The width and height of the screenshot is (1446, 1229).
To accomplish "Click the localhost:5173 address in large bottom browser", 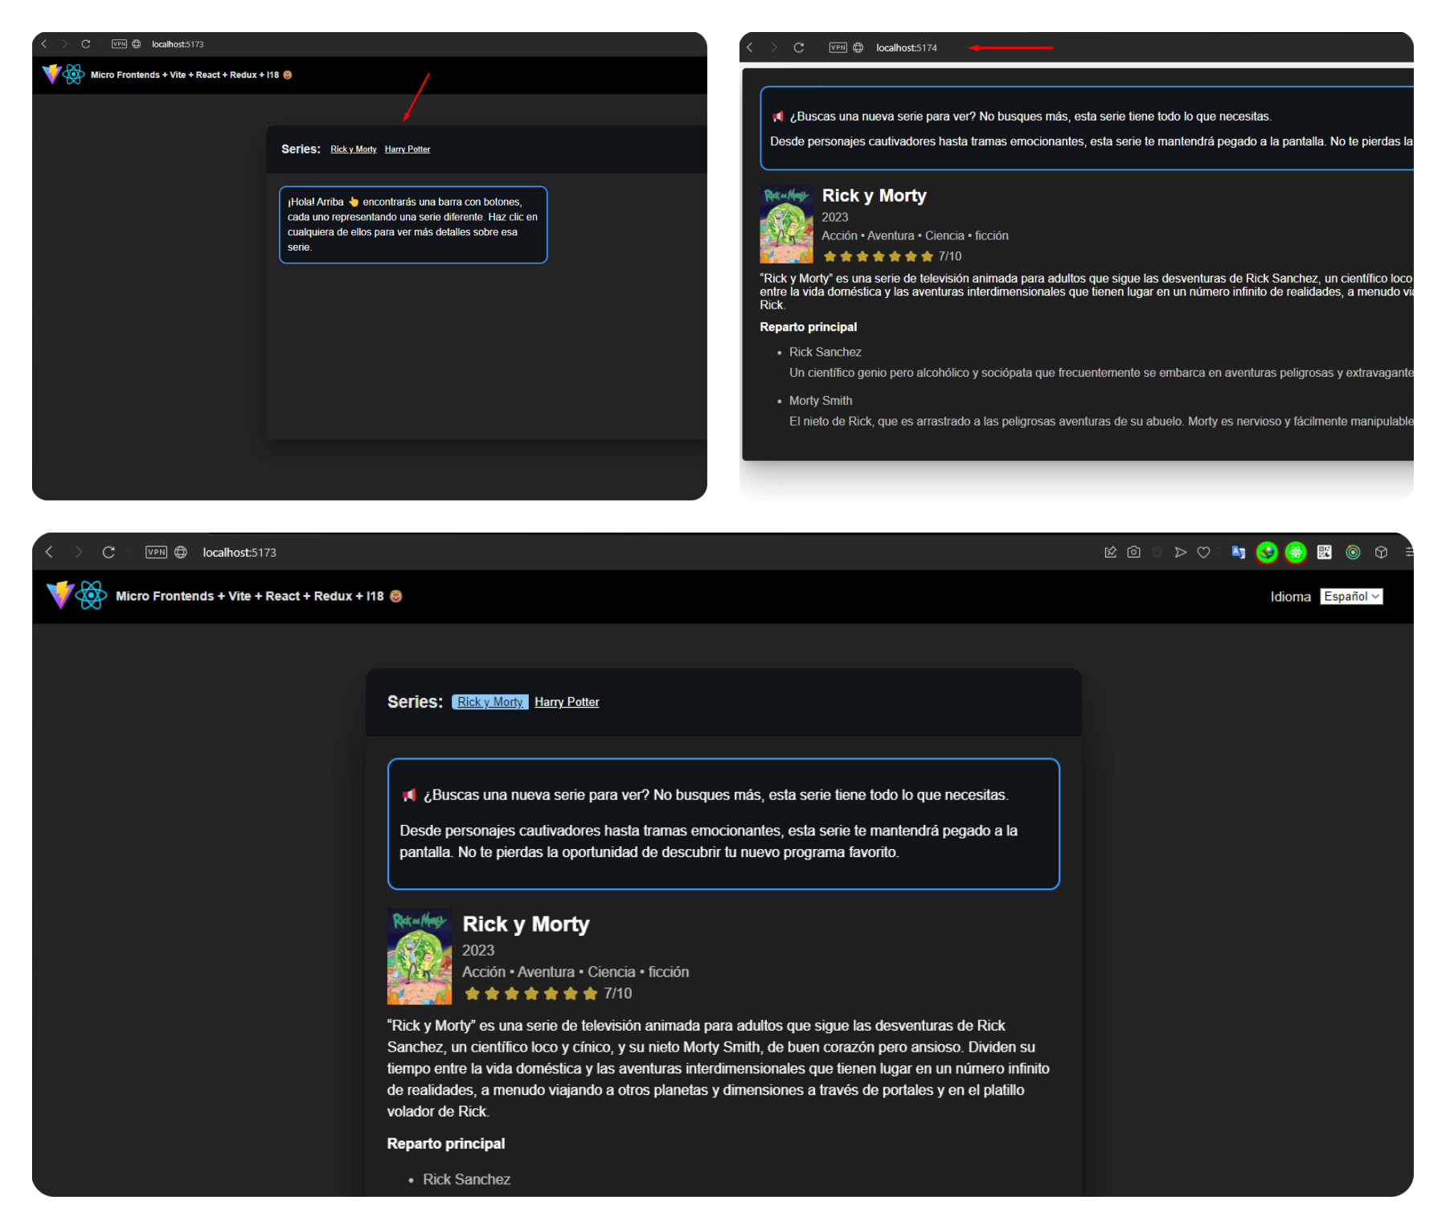I will 240,553.
